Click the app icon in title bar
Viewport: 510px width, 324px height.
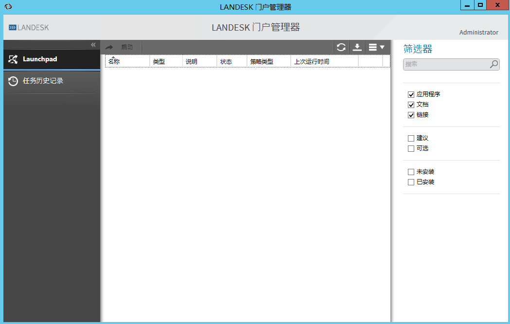point(8,7)
